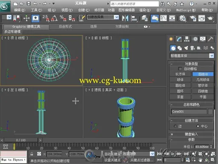
Task: Click the 管状体 object button
Action: [203, 85]
